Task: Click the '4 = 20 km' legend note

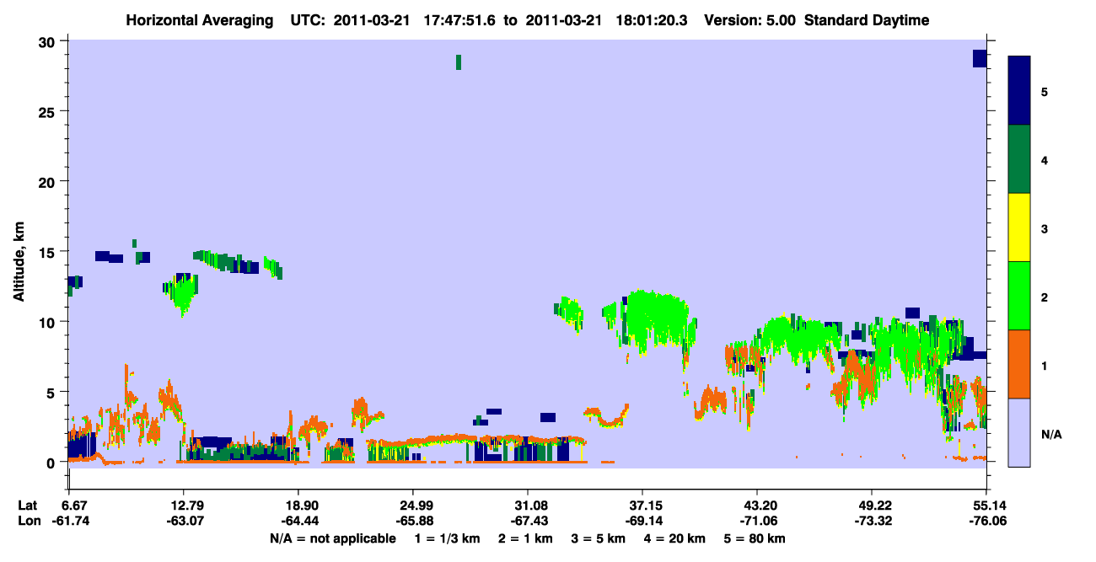Action: click(674, 538)
